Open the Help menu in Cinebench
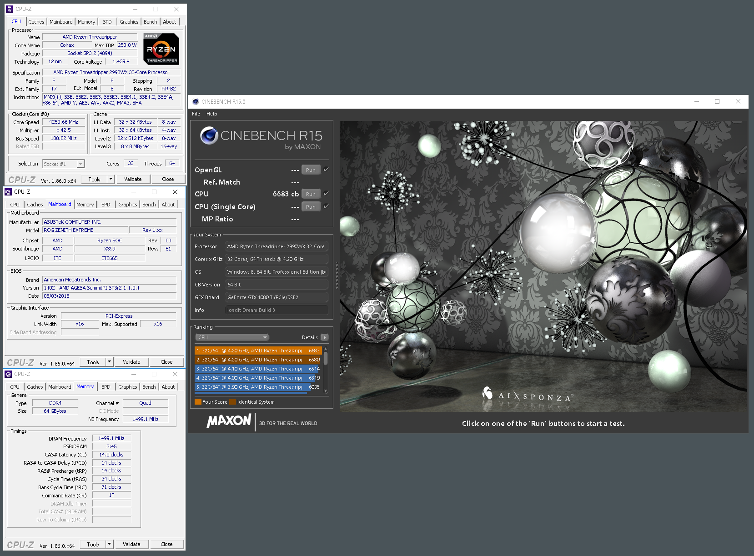This screenshot has height=556, width=754. pos(212,114)
